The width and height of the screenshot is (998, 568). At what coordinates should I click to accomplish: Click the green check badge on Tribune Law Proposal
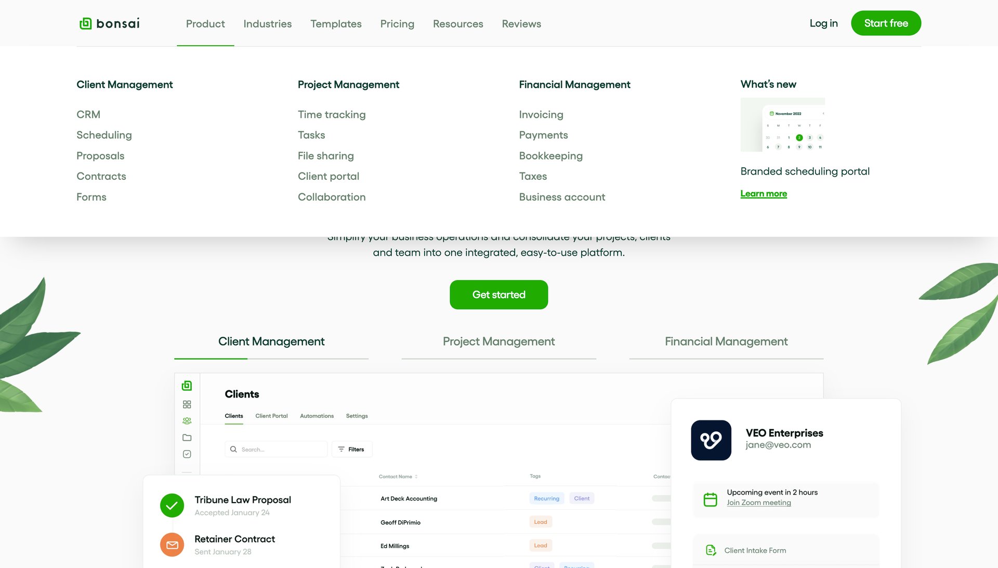(172, 505)
